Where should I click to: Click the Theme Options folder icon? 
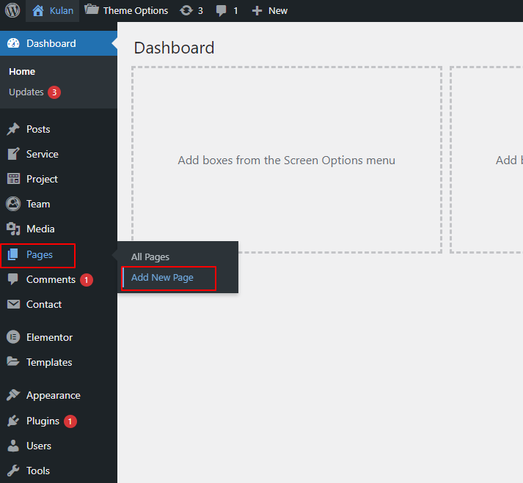pos(92,10)
